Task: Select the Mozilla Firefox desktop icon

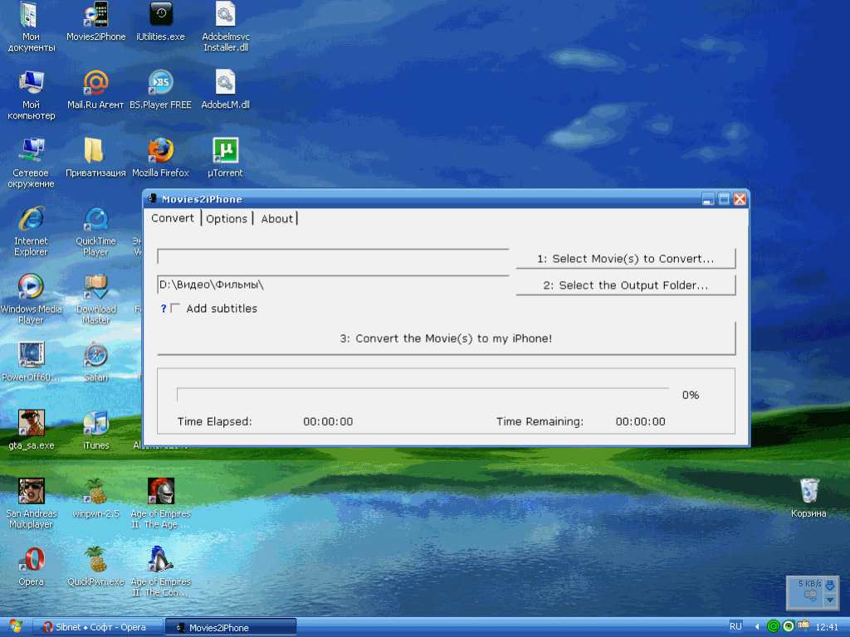Action: (x=160, y=151)
